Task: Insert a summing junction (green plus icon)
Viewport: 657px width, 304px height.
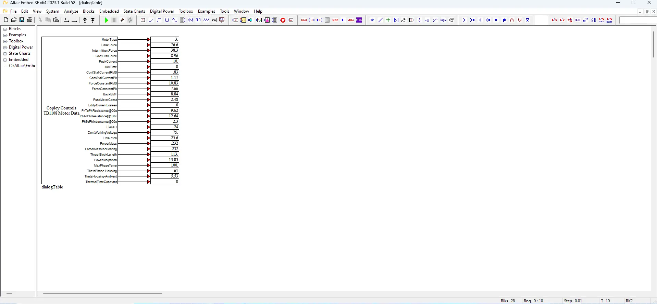Action: pos(388,20)
